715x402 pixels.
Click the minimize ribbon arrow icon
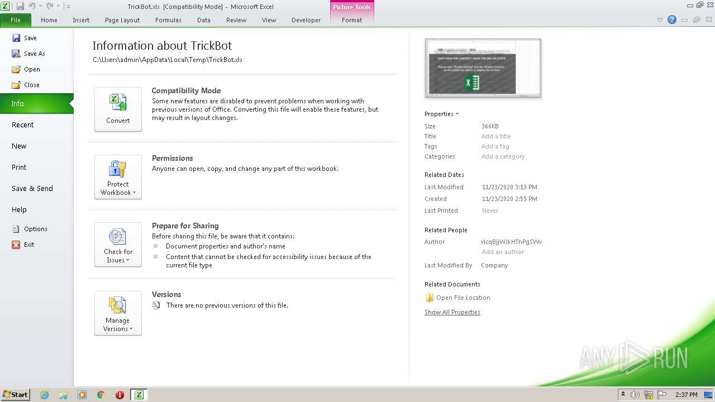[660, 20]
